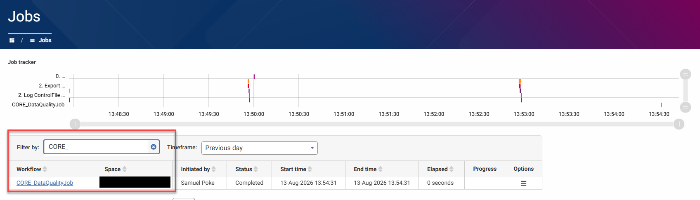Grab right handle of timeline range slider
The height and width of the screenshot is (200, 700).
[x=679, y=124]
